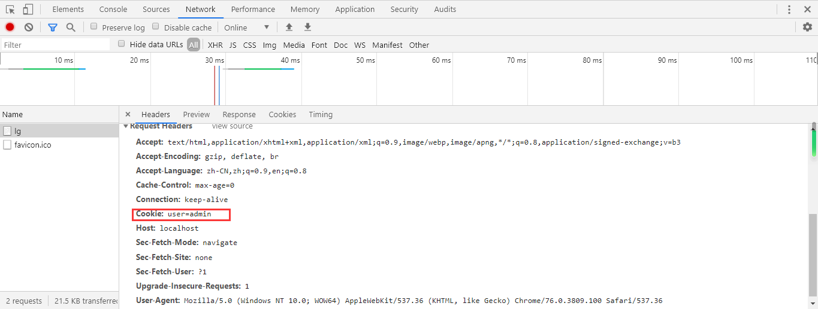Close the DevTools panel
818x309 pixels.
click(x=807, y=10)
